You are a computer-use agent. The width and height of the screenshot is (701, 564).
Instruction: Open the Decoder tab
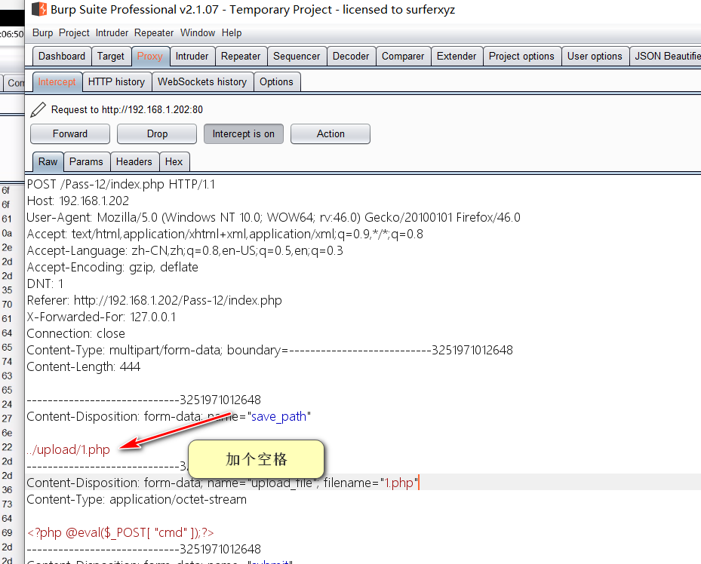point(351,57)
